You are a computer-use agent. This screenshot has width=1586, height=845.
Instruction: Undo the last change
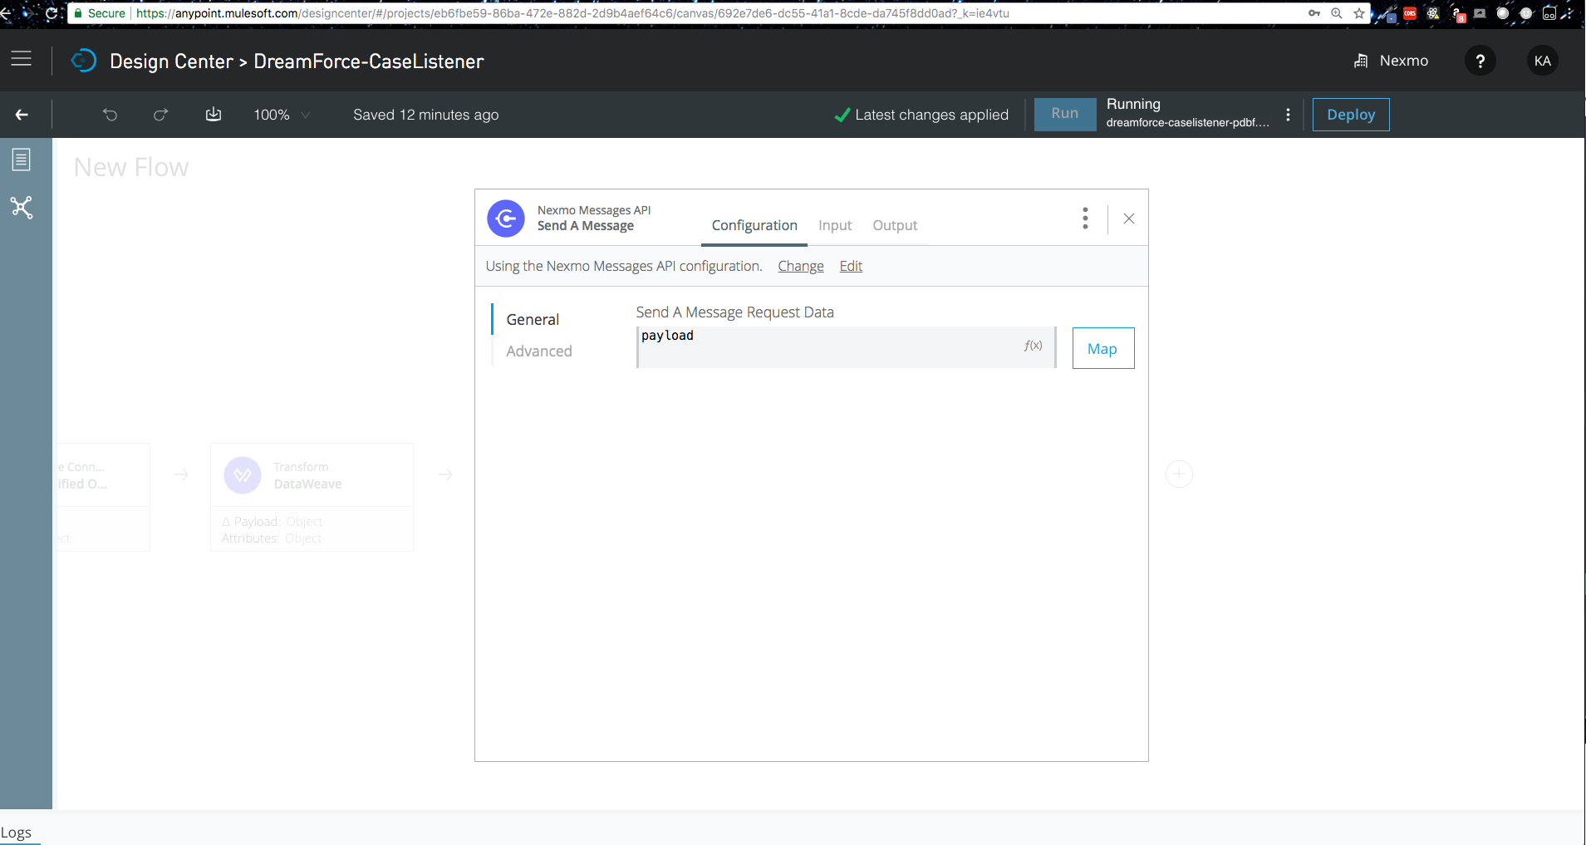tap(110, 115)
